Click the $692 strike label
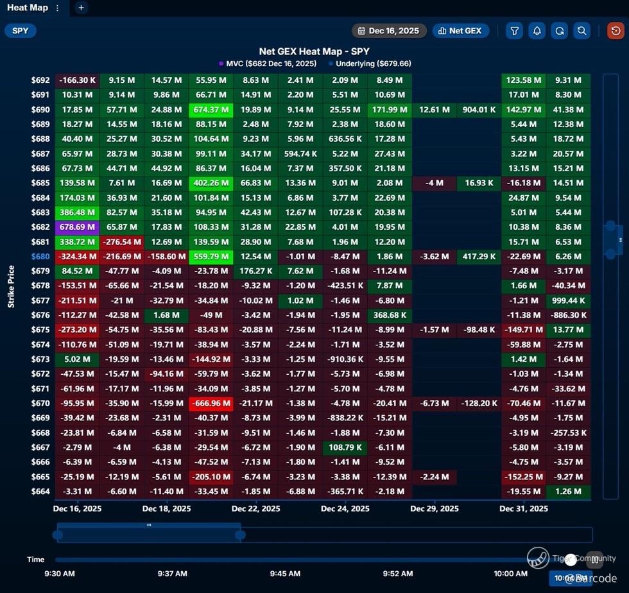 pyautogui.click(x=40, y=80)
